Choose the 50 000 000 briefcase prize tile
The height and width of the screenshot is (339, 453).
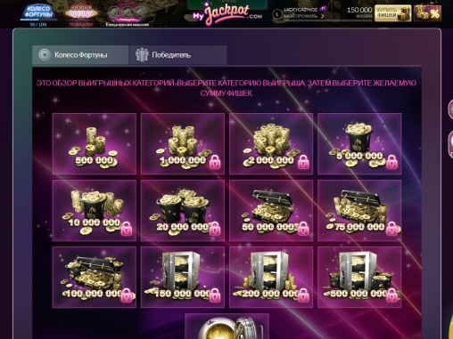(x=271, y=210)
